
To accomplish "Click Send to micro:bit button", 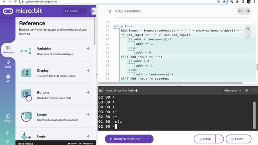I will [x=125, y=139].
